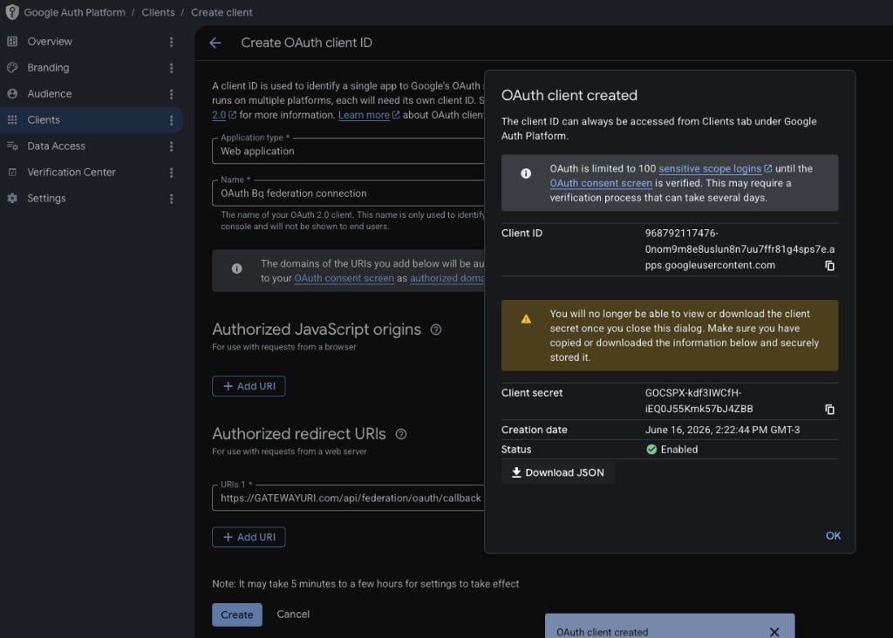Viewport: 893px width, 638px height.
Task: Click the warning triangle icon
Action: (526, 319)
